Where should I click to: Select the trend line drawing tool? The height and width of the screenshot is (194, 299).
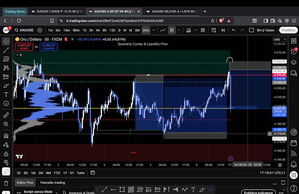(6, 50)
